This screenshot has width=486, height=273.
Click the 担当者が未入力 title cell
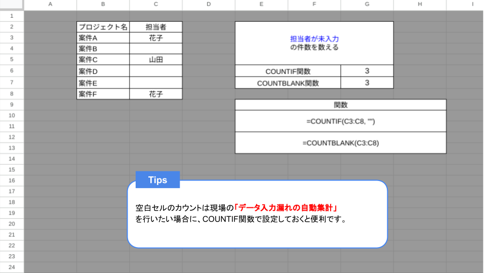pyautogui.click(x=314, y=43)
